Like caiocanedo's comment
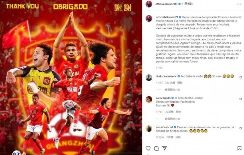The image size is (244, 155). pos(240,99)
